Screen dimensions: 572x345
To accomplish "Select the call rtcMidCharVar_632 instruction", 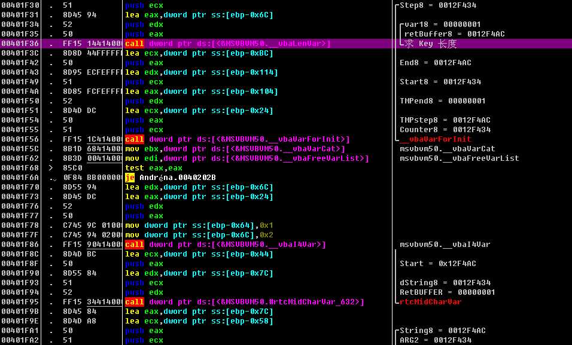I will 244,302.
